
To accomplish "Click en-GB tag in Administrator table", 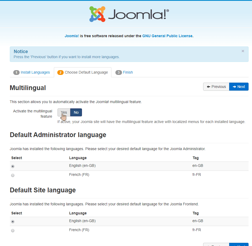I will coord(198,166).
